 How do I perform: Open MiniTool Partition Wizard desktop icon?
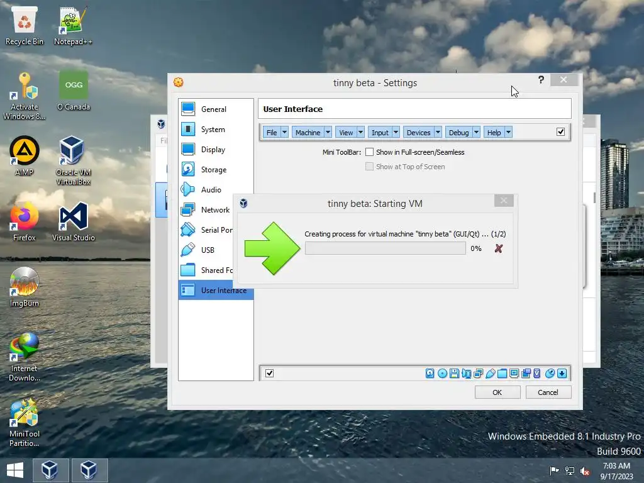click(x=25, y=423)
